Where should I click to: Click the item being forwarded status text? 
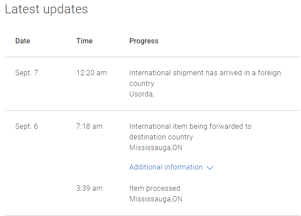pyautogui.click(x=190, y=131)
